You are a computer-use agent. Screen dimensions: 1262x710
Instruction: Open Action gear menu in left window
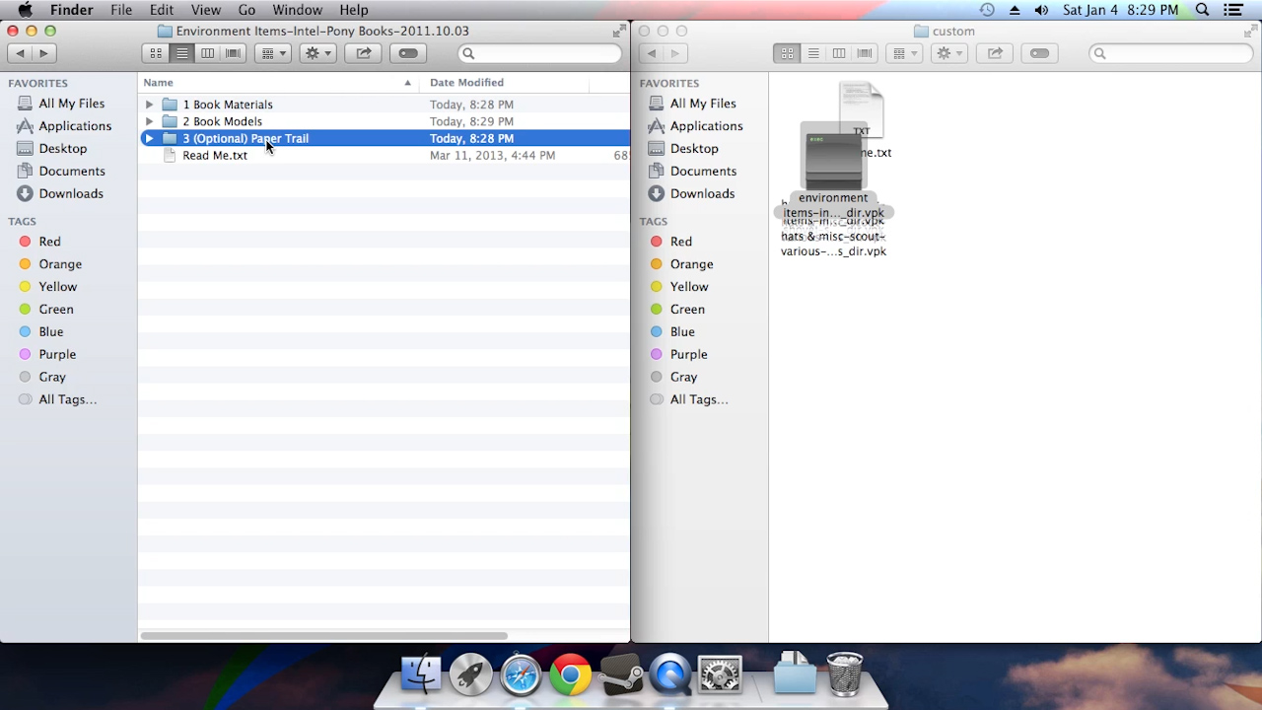[x=317, y=53]
